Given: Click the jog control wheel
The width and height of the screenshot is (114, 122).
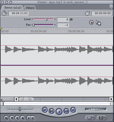Looking at the screenshot, I should click(x=96, y=109).
